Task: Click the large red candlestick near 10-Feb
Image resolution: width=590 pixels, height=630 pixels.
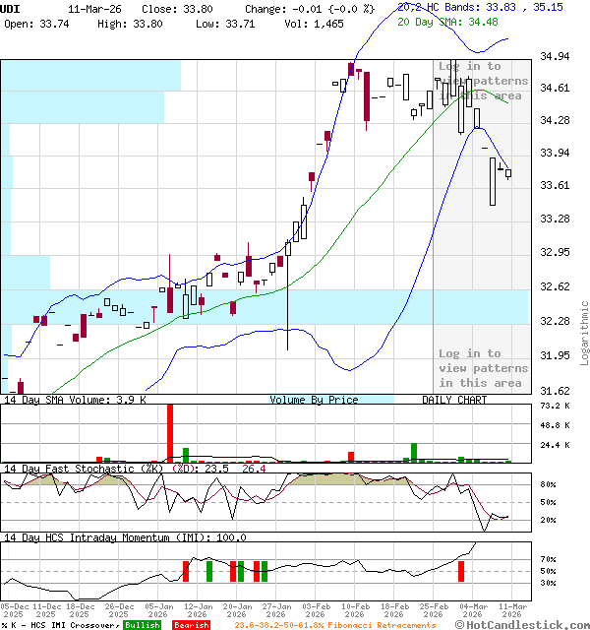Action: tap(366, 96)
